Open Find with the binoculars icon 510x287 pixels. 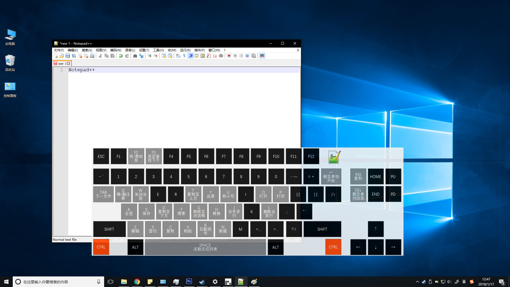135,56
